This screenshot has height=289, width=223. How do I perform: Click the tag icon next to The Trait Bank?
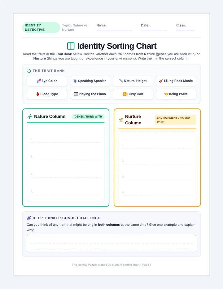coord(29,71)
